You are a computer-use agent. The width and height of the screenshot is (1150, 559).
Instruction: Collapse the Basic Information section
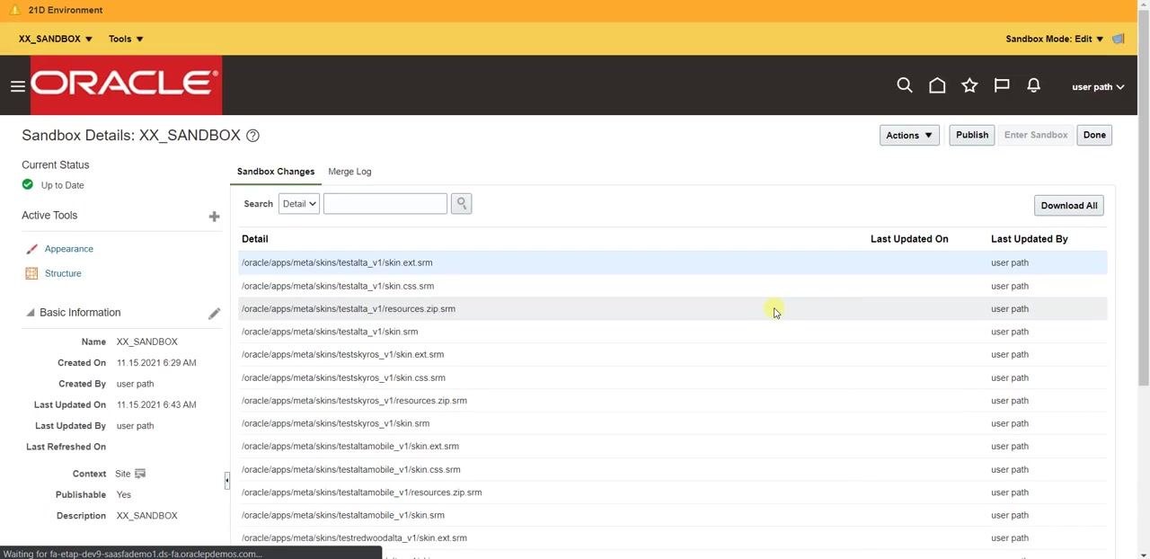(x=30, y=313)
